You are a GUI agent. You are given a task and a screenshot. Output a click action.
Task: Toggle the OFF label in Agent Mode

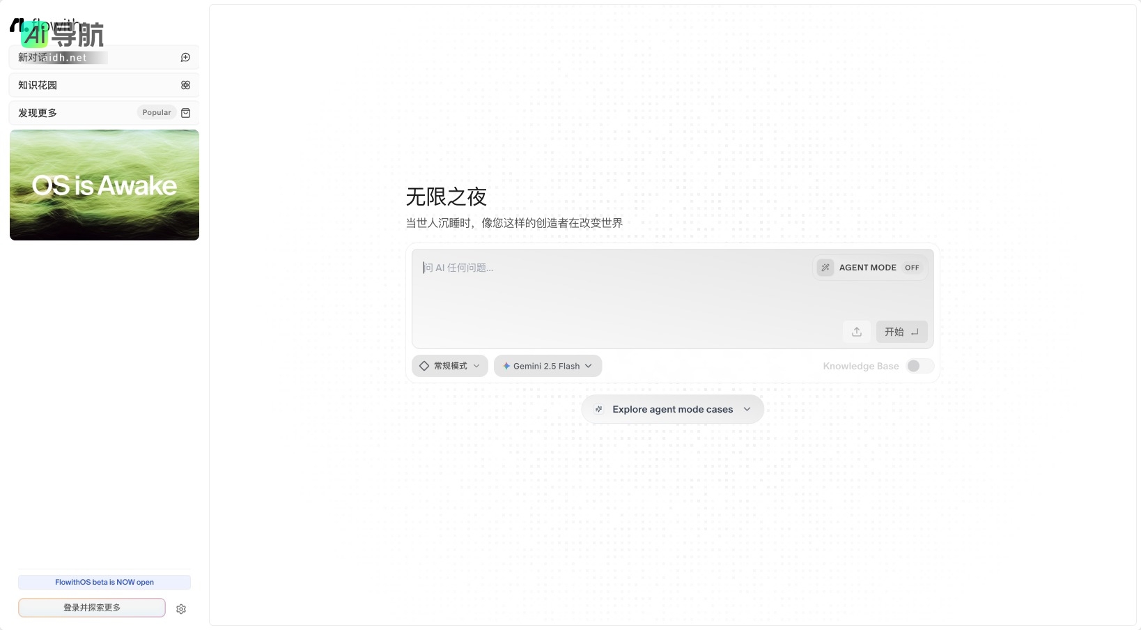(912, 267)
